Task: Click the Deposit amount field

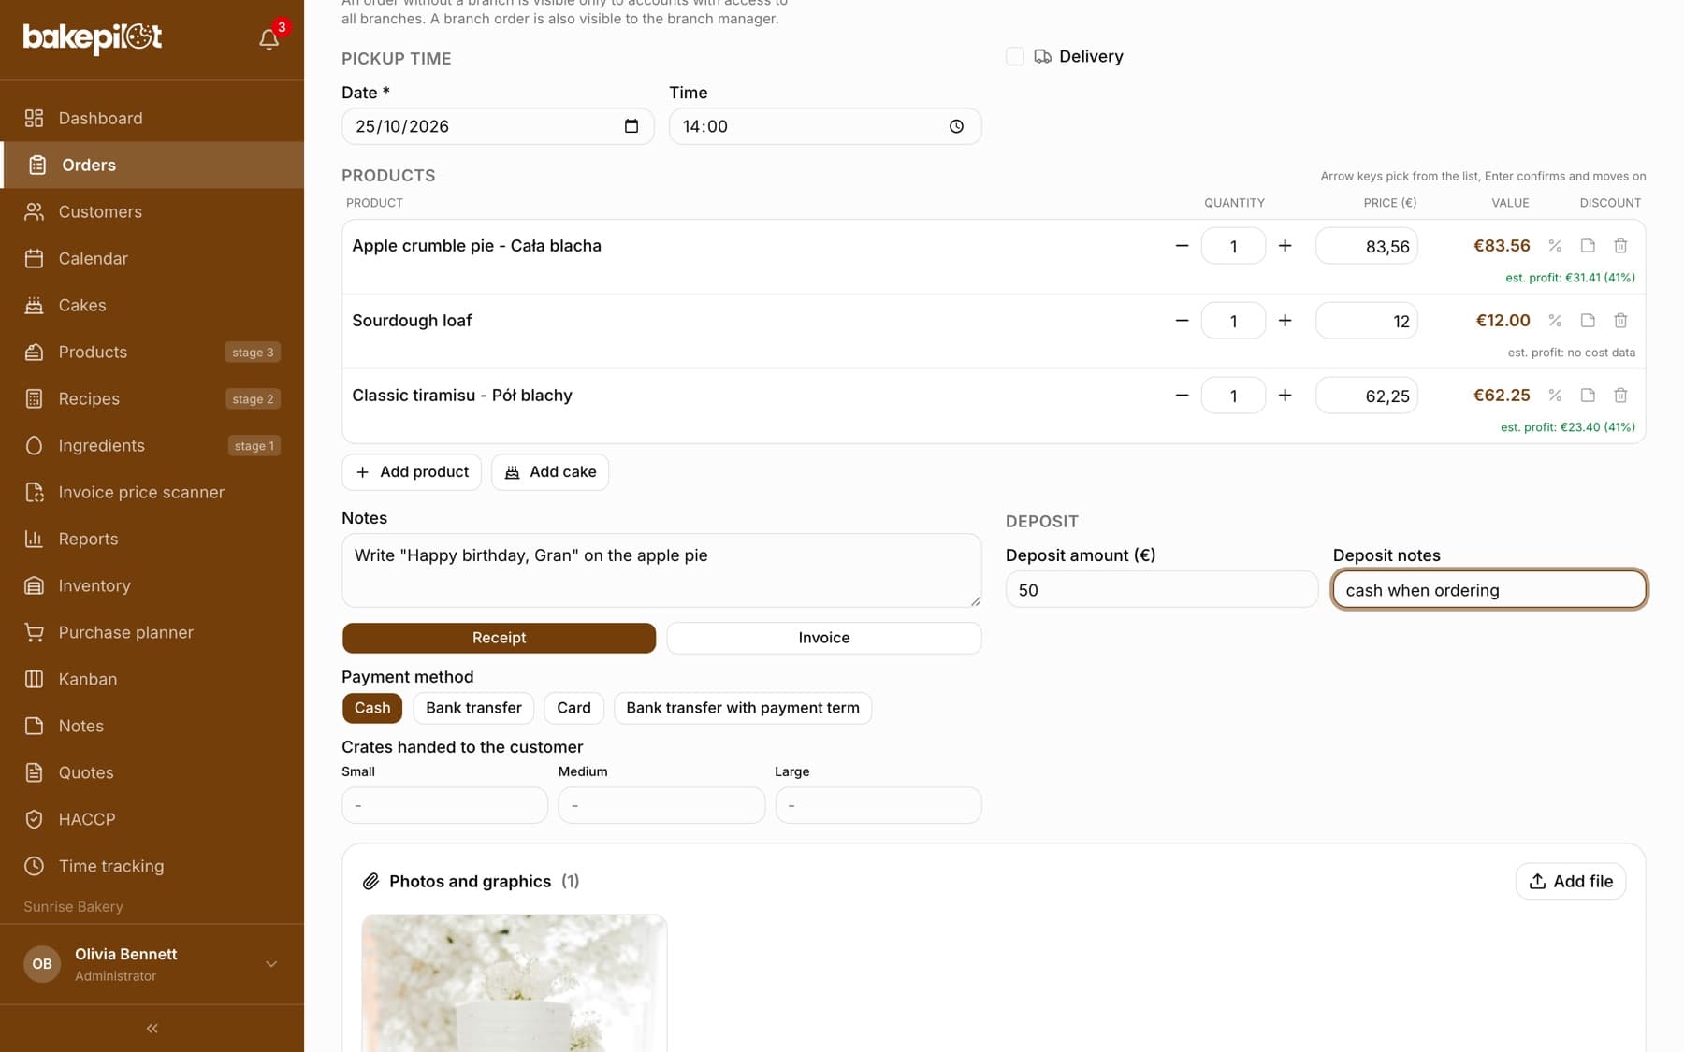Action: pyautogui.click(x=1161, y=590)
